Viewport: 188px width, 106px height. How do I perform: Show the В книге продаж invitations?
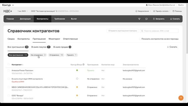pos(62,47)
